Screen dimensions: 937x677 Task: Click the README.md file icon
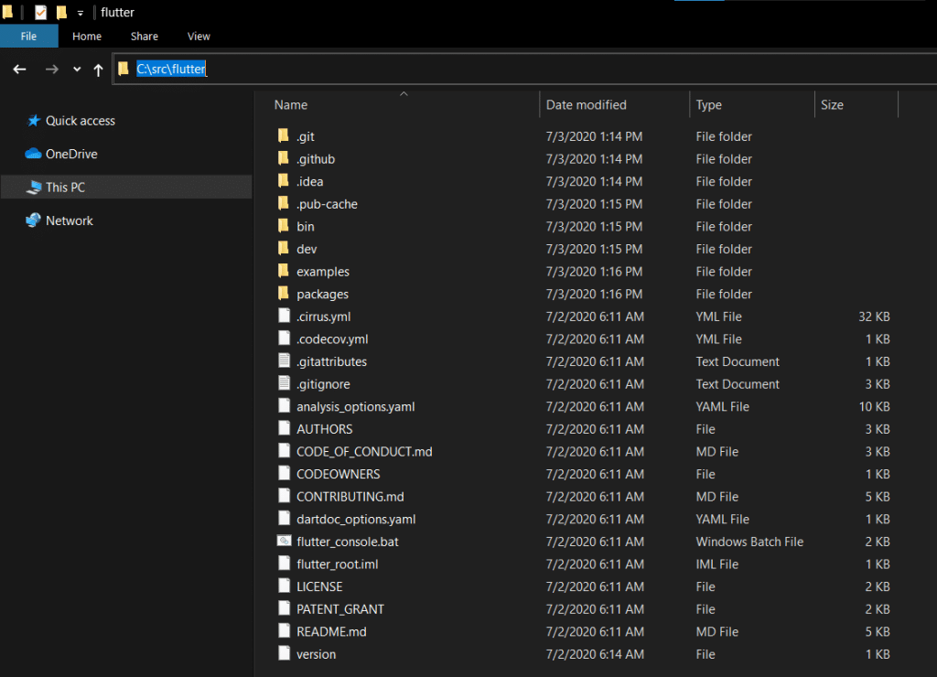284,631
